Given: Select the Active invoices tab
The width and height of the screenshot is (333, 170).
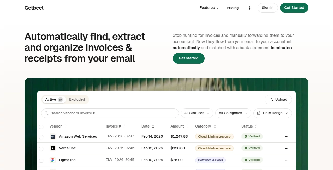Looking at the screenshot, I should [x=53, y=99].
